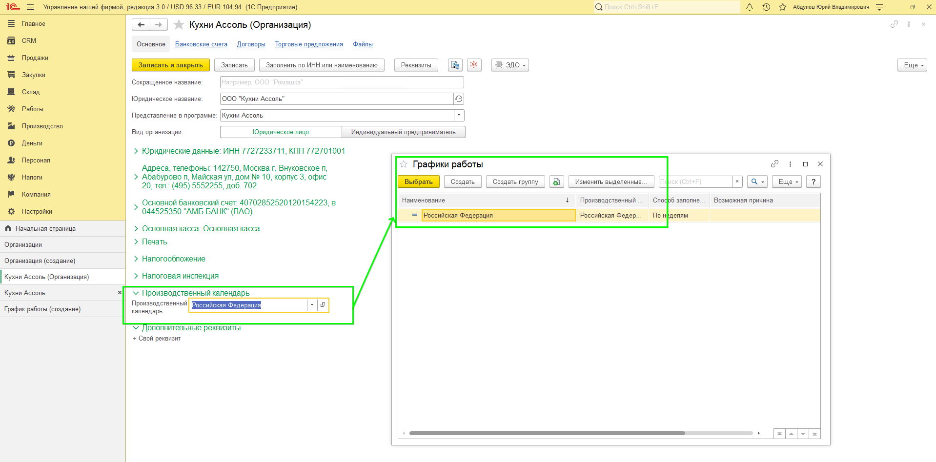
Task: Sort list by Наименование column header
Action: [487, 201]
